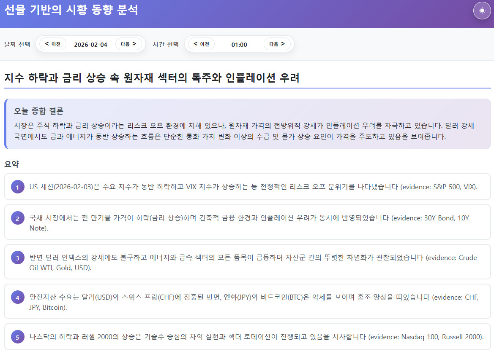Click summary number 3 badge
Viewport: 494px width, 354px height.
[x=17, y=258]
